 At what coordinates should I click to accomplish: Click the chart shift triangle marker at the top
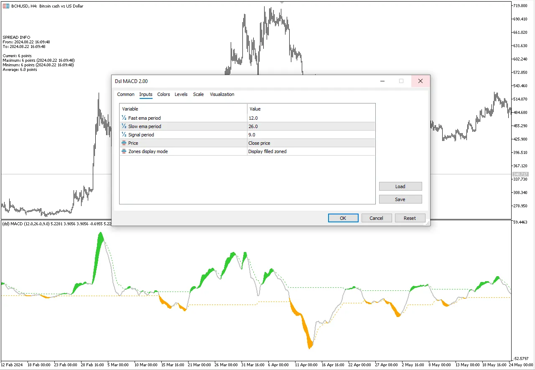click(282, 3)
